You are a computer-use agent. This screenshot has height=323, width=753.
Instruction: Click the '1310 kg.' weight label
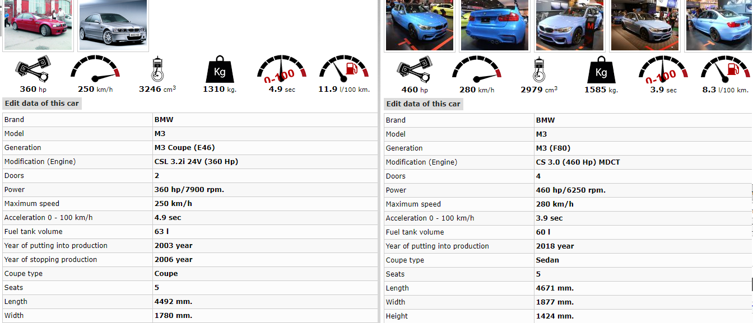coord(220,89)
